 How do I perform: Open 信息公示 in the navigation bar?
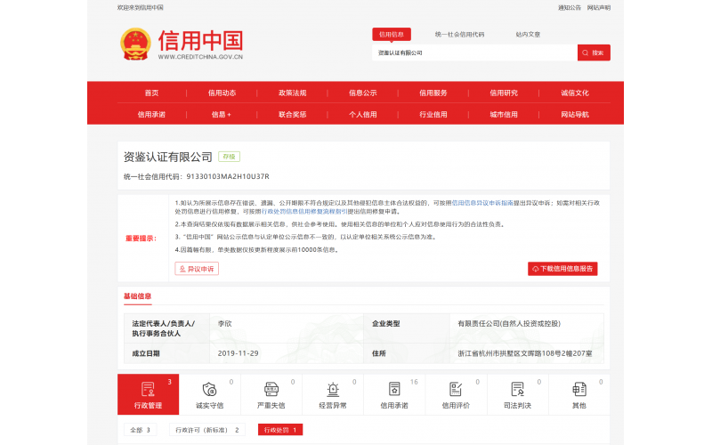(363, 93)
